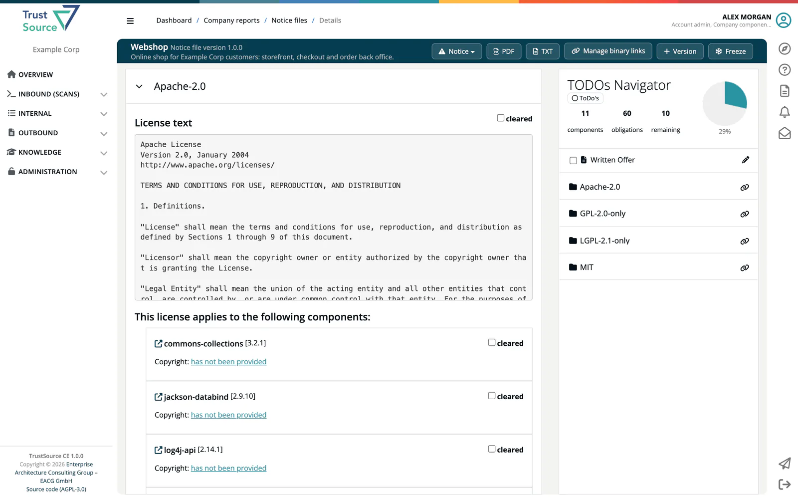The width and height of the screenshot is (798, 499).
Task: Expand the Internal menu
Action: point(57,113)
